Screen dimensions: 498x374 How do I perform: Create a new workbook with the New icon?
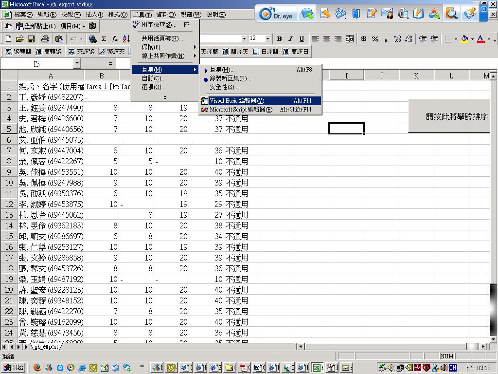[8, 39]
